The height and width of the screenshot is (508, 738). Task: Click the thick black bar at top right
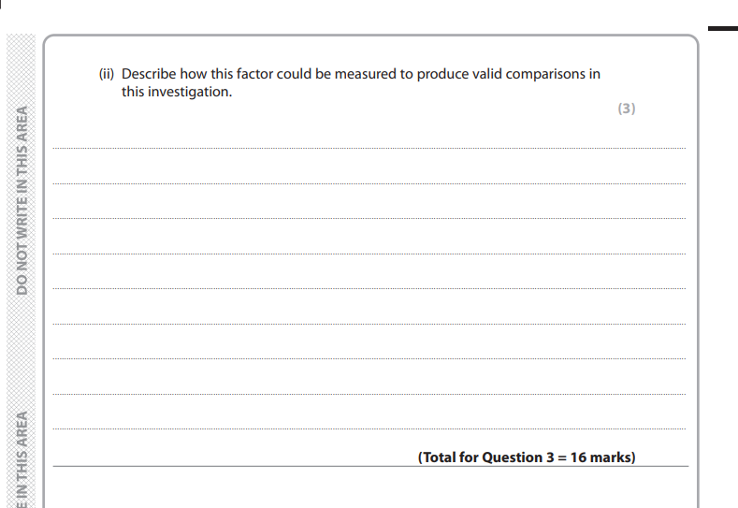[x=723, y=29]
